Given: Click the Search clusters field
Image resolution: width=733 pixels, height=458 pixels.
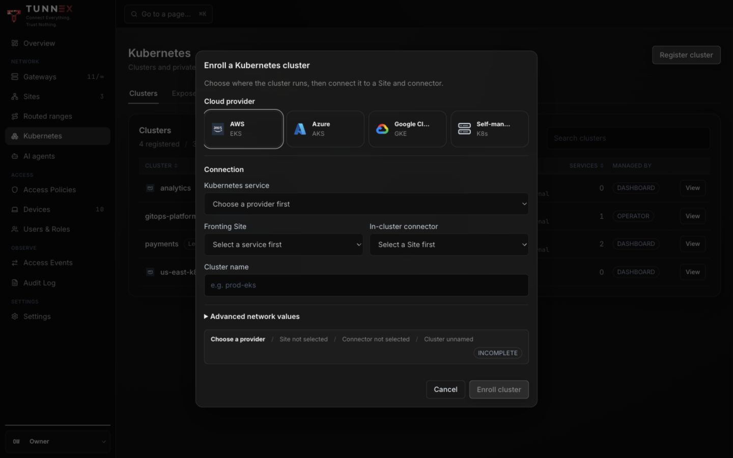Looking at the screenshot, I should [x=629, y=138].
